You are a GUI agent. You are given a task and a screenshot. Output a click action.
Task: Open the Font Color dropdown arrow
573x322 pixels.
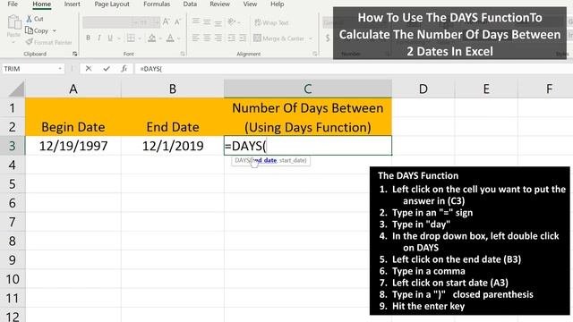pyautogui.click(x=179, y=38)
